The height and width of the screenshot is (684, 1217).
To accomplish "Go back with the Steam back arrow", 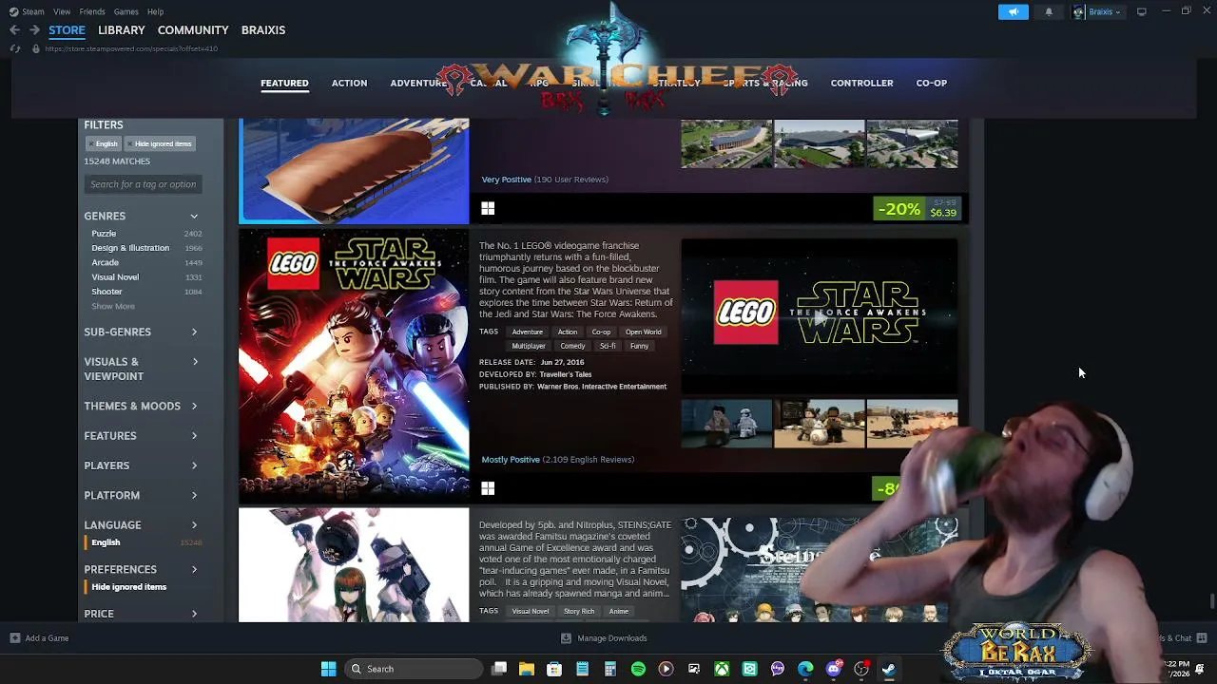I will click(14, 30).
